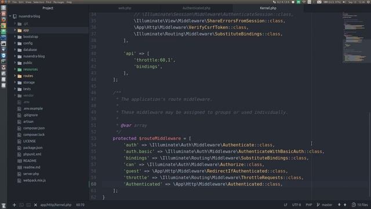This screenshot has height=209, width=371.
Task: Click the volume icon in the top panel
Action: coord(344,2)
